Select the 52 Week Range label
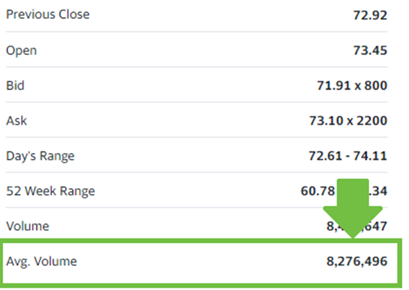The image size is (409, 290). pos(51,191)
